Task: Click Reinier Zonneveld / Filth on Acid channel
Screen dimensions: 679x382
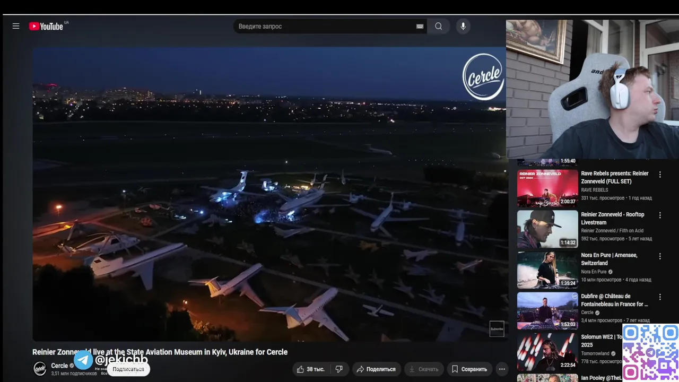Action: click(x=613, y=231)
